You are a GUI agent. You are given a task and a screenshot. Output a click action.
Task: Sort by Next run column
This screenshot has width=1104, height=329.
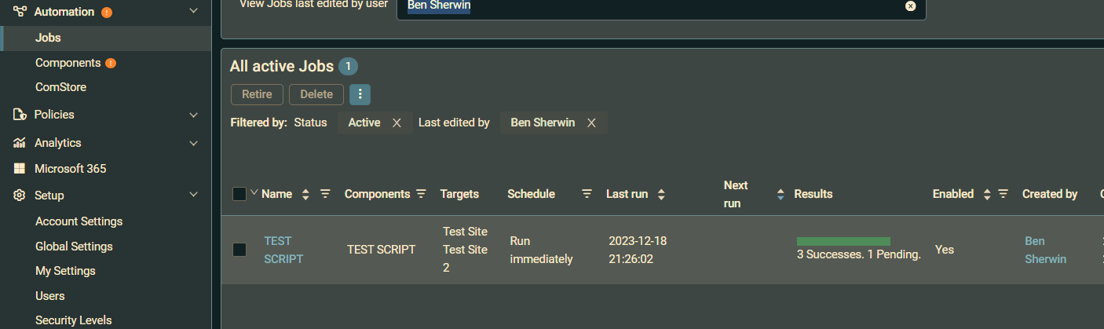780,194
